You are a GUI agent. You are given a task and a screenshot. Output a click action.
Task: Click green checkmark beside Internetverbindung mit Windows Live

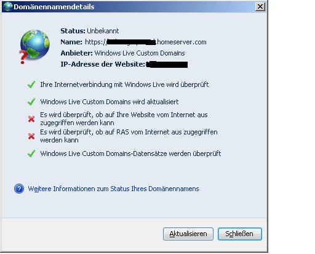(31, 84)
